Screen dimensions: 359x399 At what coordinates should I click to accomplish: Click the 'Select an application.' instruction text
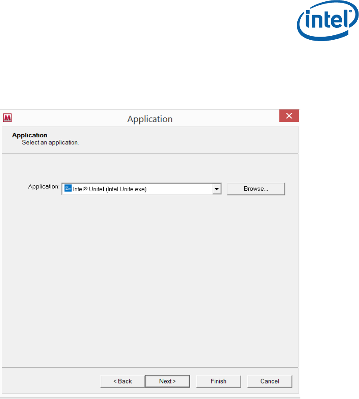tap(50, 143)
